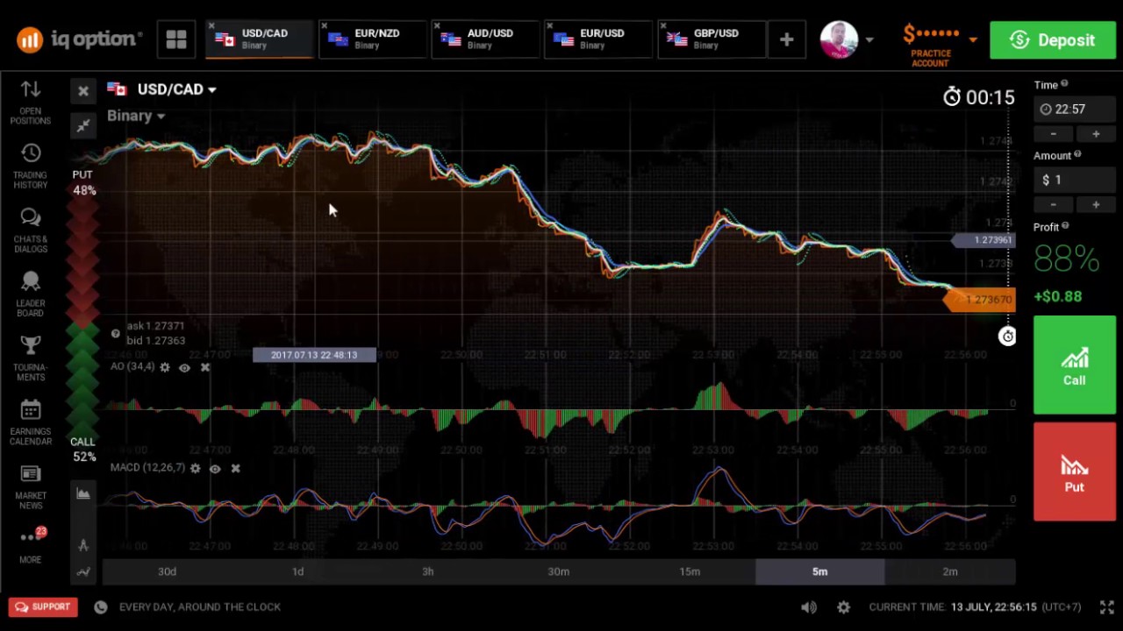This screenshot has height=631, width=1123.
Task: Click the avatar profile picture
Action: pyautogui.click(x=839, y=39)
